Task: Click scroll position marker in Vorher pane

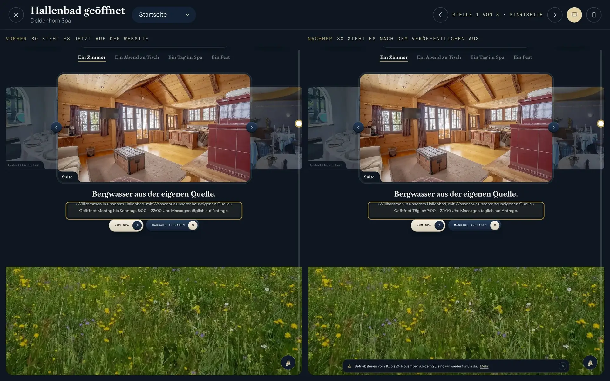Action: [299, 124]
